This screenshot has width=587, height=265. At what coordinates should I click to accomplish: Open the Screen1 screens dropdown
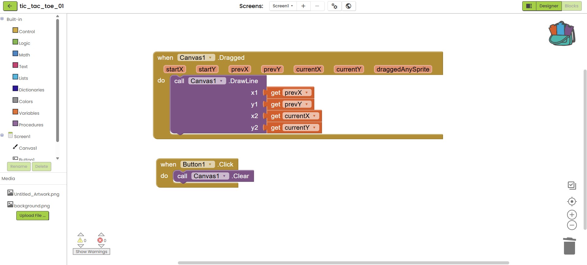click(283, 6)
